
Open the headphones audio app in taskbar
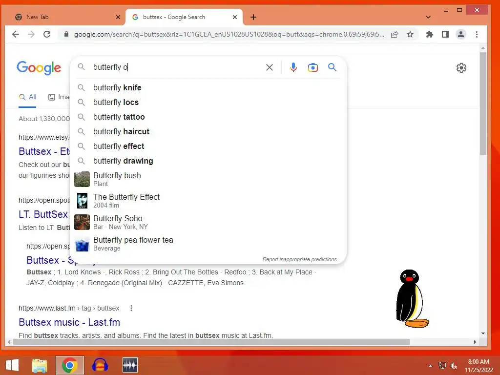click(100, 365)
